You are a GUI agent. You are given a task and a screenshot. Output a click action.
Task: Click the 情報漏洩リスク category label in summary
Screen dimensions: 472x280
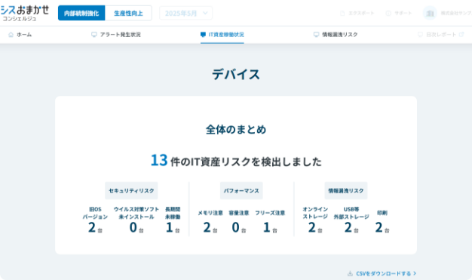coord(346,190)
